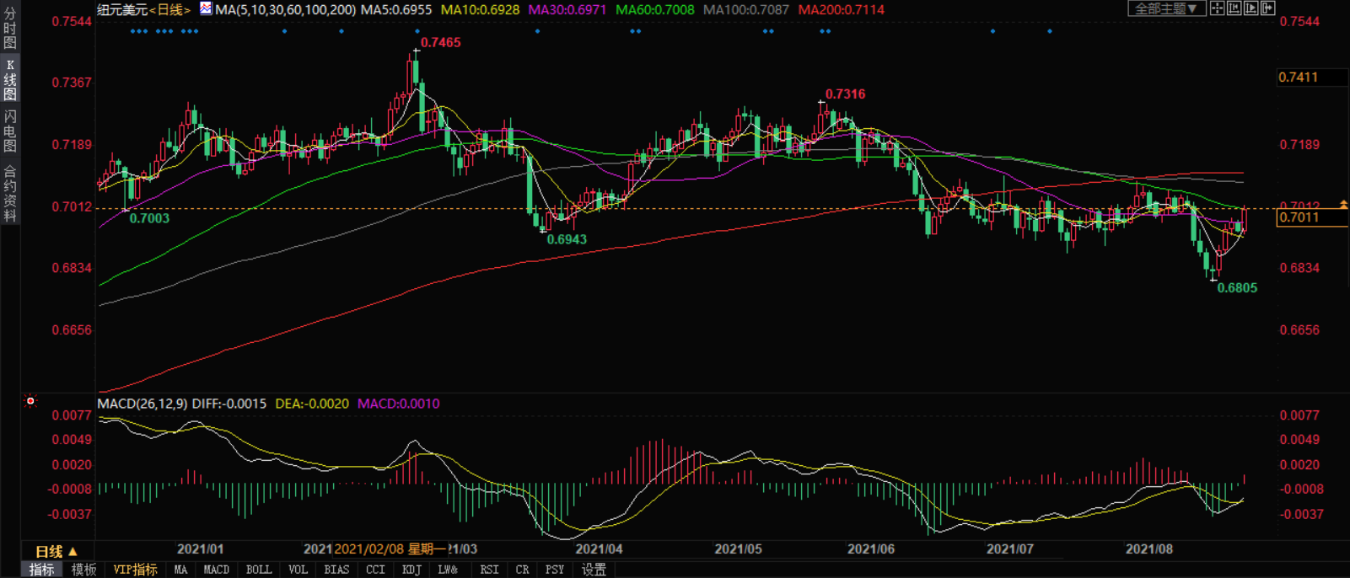Click the MA indicator chart icon
Image resolution: width=1350 pixels, height=578 pixels.
206,8
